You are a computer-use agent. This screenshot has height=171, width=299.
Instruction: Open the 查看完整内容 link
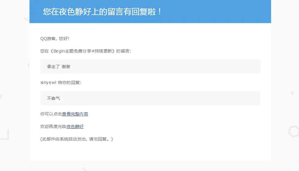[x=75, y=114]
